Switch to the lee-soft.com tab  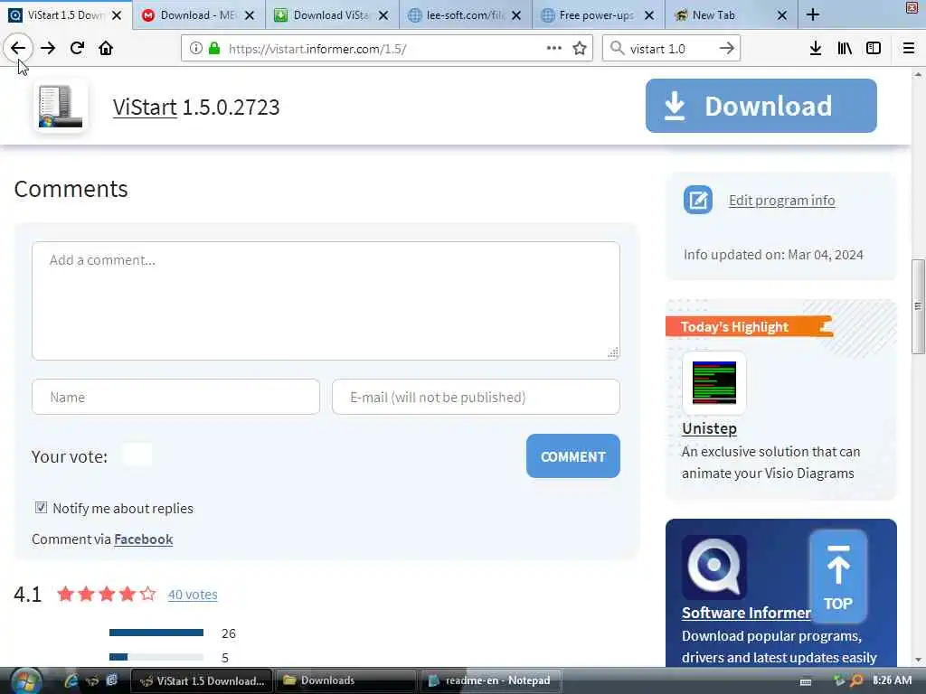tap(465, 15)
